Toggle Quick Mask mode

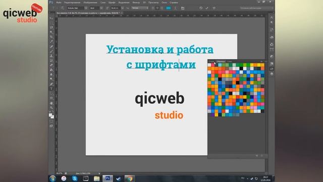click(51, 121)
